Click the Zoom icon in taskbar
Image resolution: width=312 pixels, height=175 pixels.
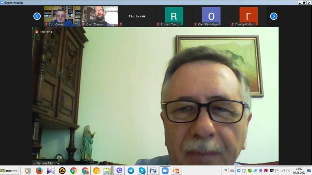coord(165,171)
